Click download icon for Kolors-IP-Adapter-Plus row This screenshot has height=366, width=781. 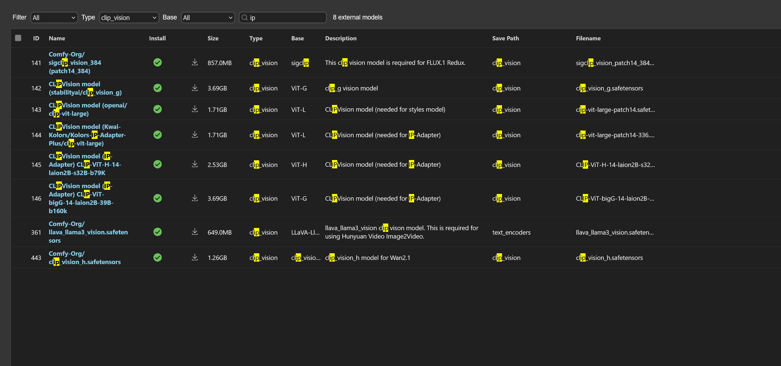point(195,135)
